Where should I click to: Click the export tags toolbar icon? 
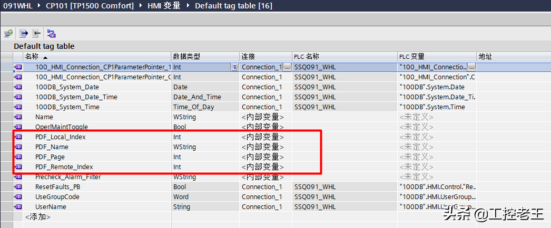tap(24, 34)
